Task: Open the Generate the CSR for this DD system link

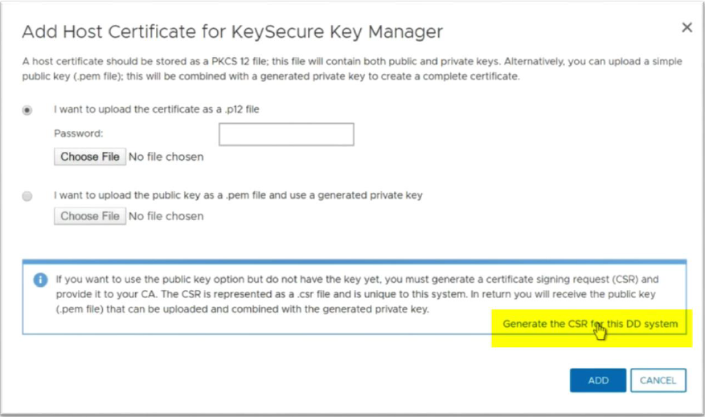Action: (590, 324)
